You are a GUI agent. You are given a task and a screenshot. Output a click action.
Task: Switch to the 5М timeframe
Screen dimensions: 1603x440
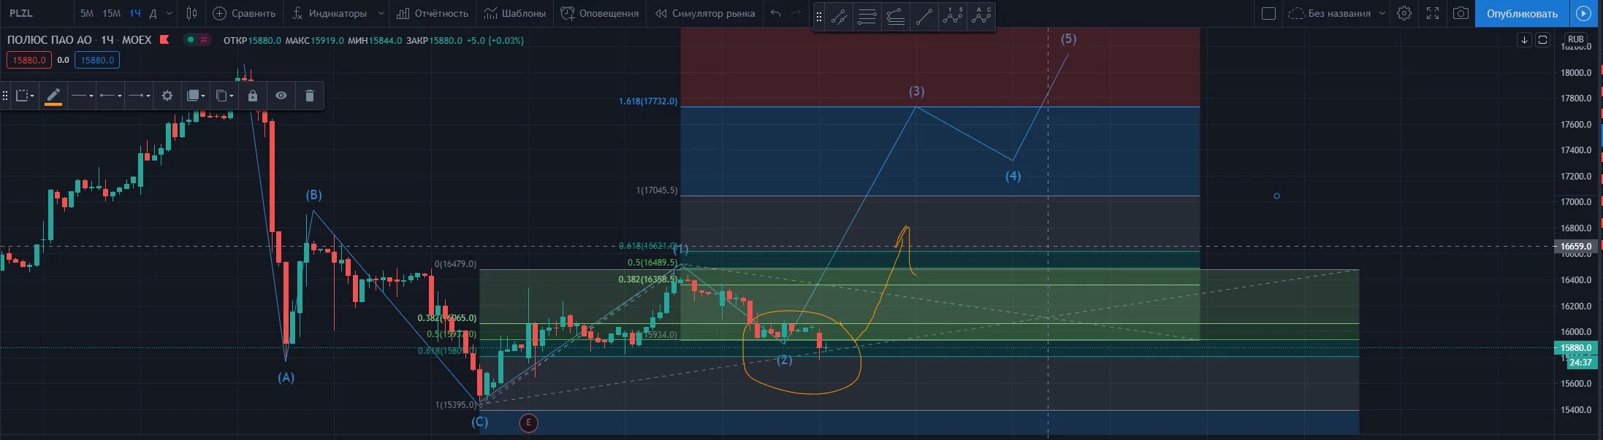pyautogui.click(x=87, y=13)
